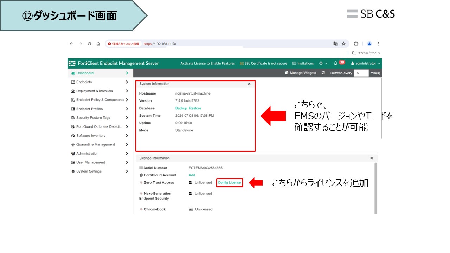Screen dimensions: 450x253
Task: Click the Refresh every minutes input field
Action: click(361, 73)
